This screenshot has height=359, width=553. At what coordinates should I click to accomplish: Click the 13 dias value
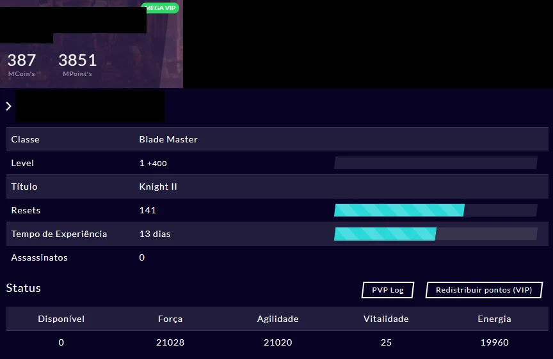[x=155, y=234]
